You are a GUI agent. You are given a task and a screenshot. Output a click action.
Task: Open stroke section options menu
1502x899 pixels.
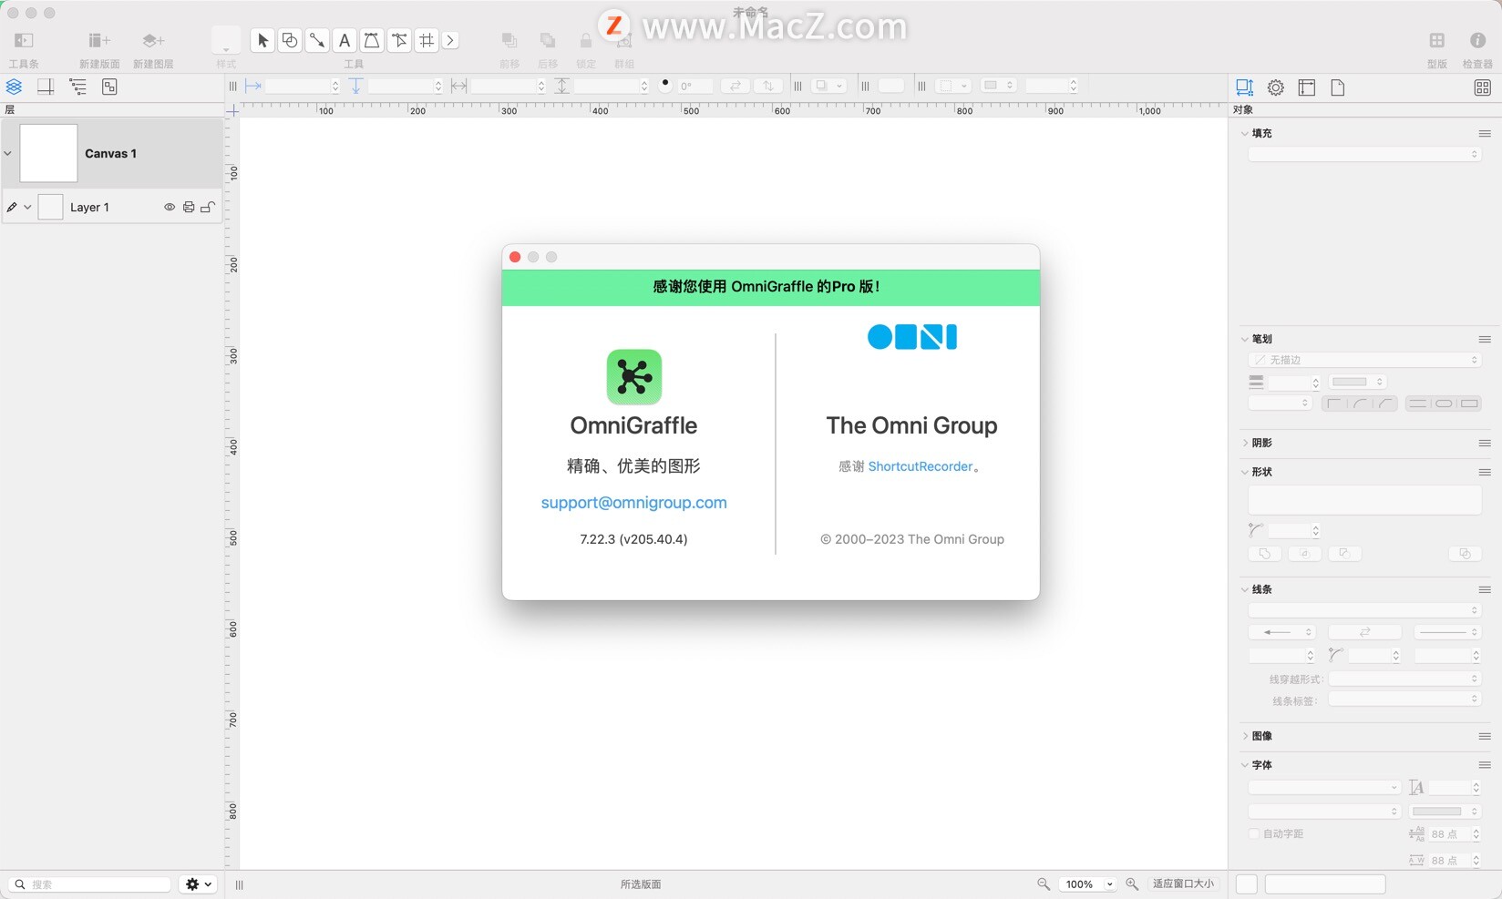point(1485,339)
